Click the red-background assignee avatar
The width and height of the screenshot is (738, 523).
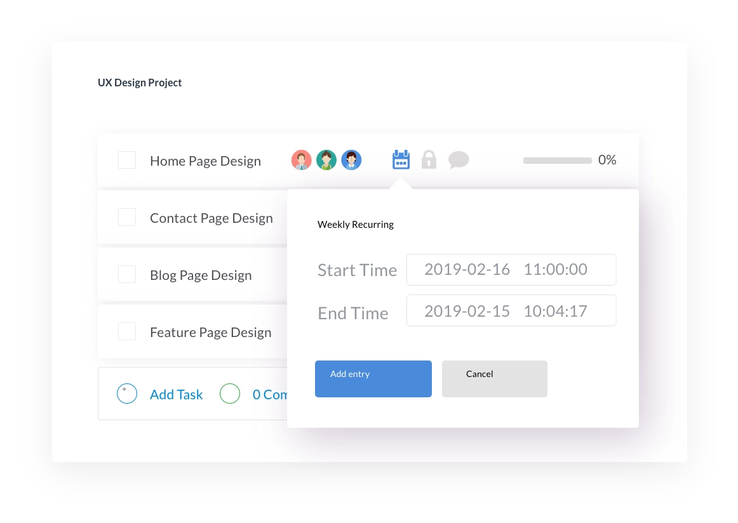click(x=302, y=160)
